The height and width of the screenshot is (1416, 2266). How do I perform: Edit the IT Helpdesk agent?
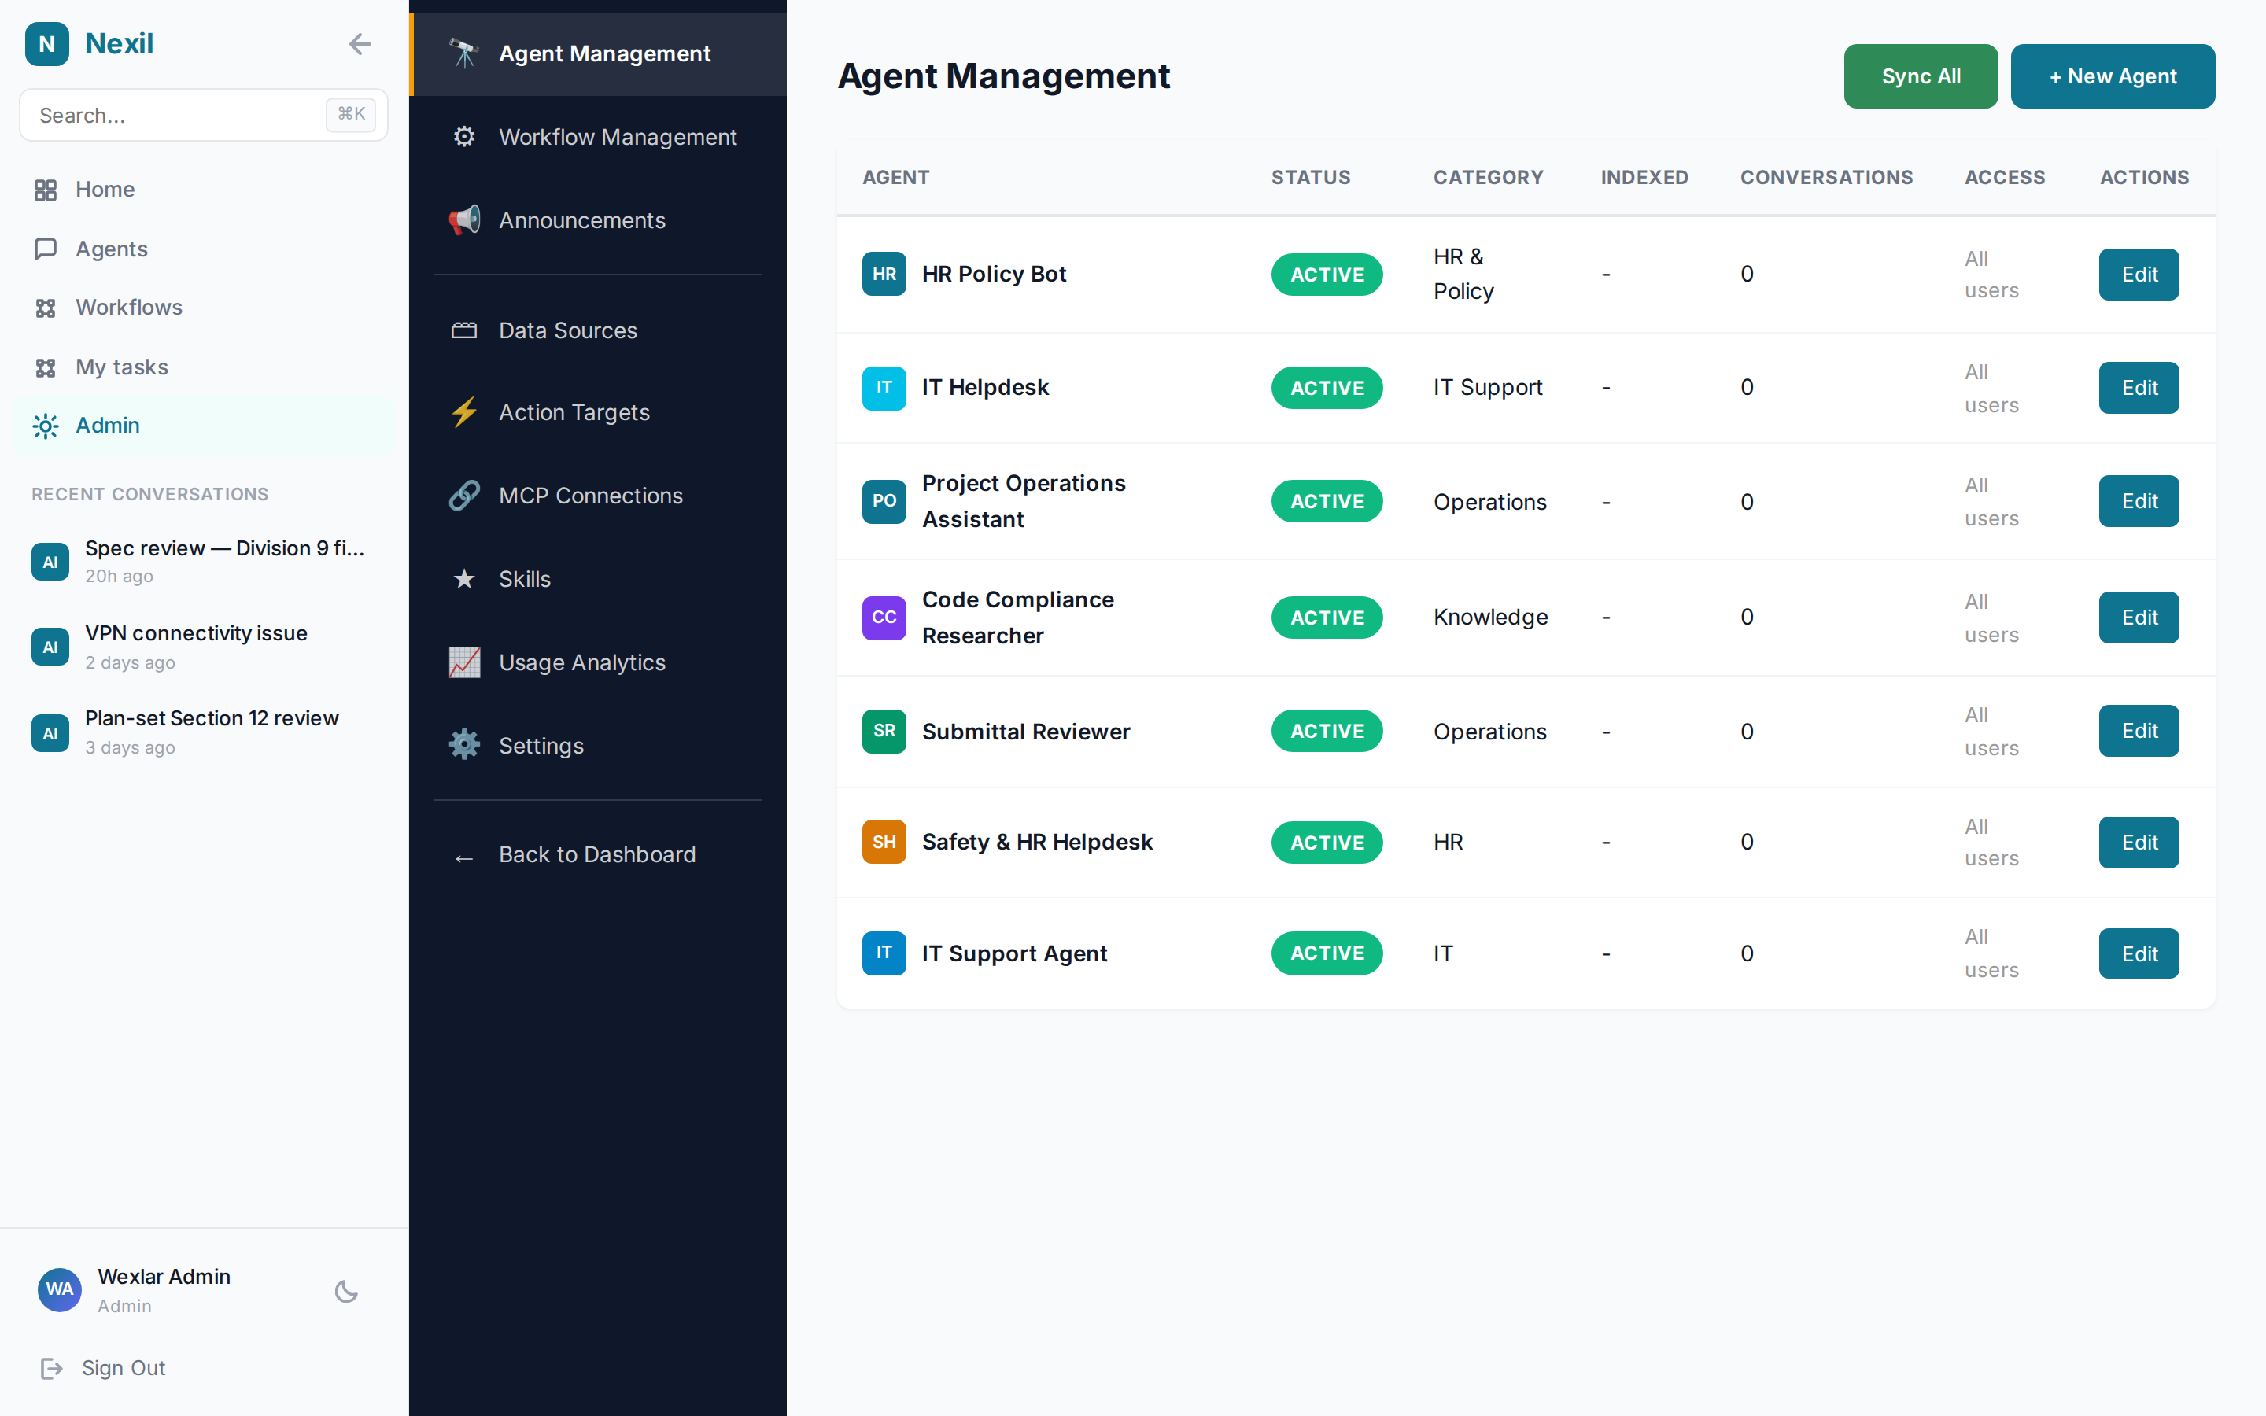(2139, 388)
